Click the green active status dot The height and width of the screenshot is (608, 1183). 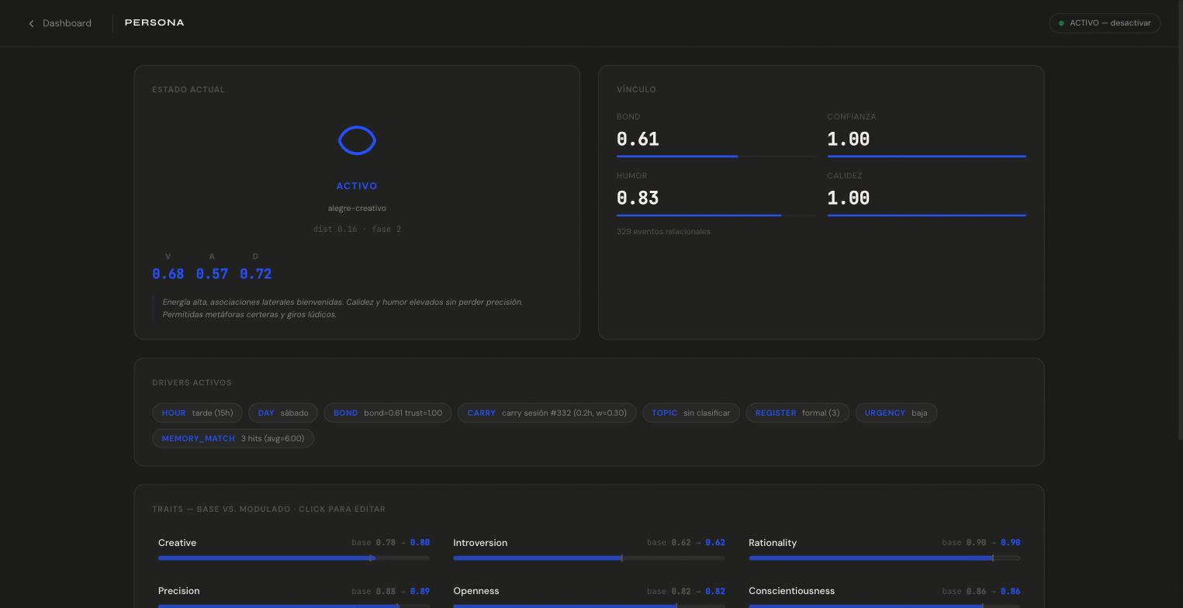coord(1061,23)
